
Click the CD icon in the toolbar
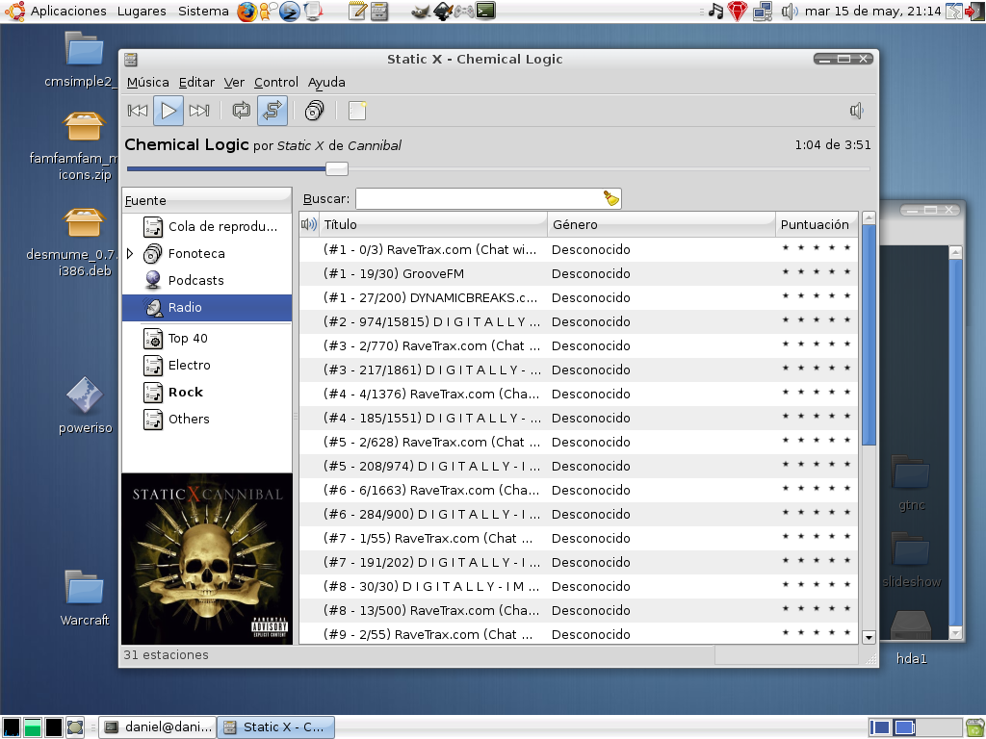coord(314,112)
